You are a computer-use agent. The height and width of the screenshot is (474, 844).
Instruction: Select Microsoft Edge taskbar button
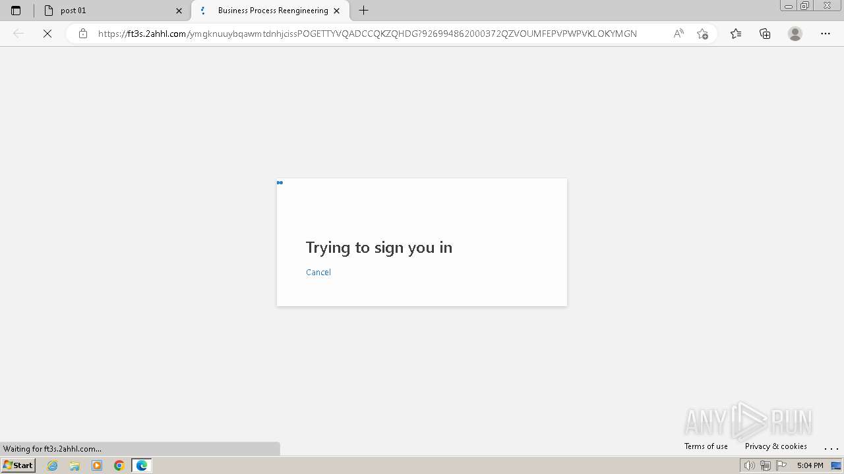click(142, 465)
